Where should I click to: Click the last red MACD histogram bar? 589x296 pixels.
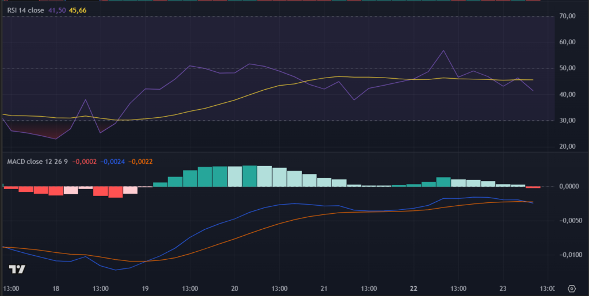pos(533,187)
